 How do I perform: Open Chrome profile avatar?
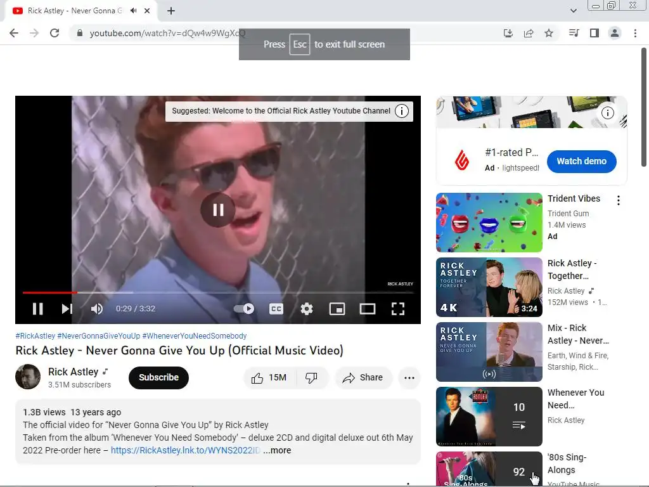[x=615, y=33]
